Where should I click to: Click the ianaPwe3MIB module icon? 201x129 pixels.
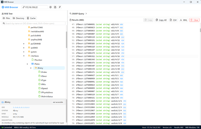tap(29, 40)
